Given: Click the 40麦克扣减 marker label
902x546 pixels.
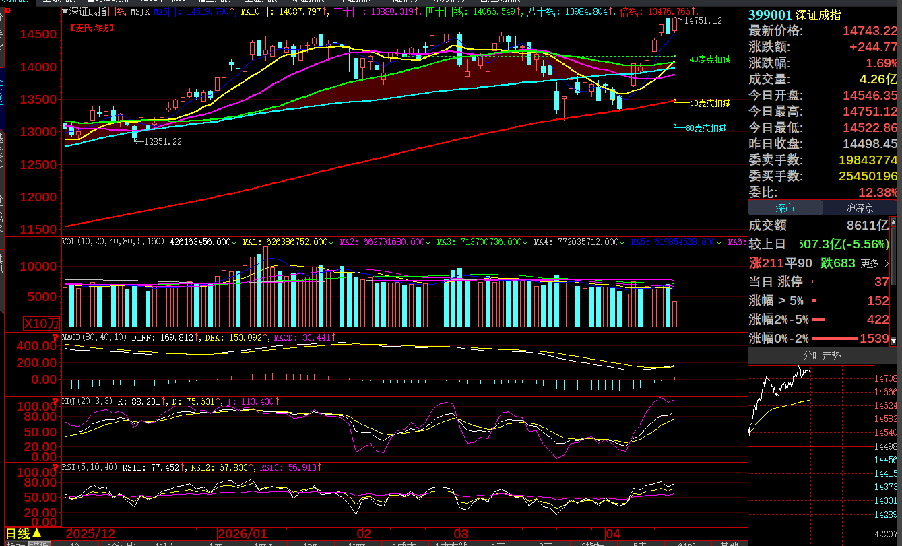Looking at the screenshot, I should [x=710, y=60].
